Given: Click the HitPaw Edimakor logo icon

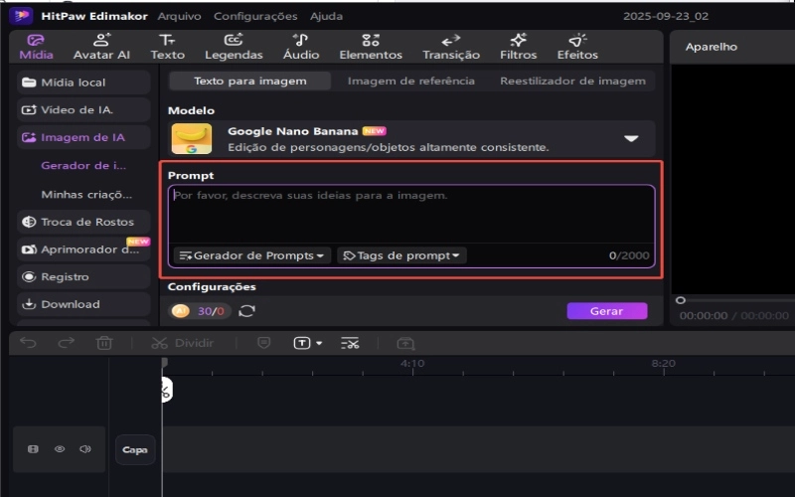Looking at the screenshot, I should 21,16.
